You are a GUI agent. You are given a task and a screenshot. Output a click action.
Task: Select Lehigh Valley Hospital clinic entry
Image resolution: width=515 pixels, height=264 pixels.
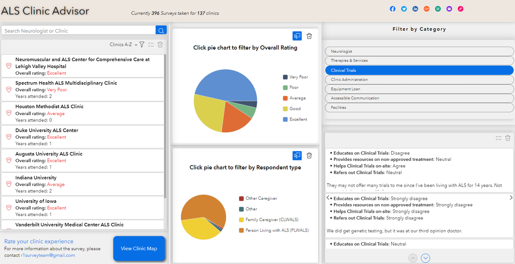[x=82, y=66]
